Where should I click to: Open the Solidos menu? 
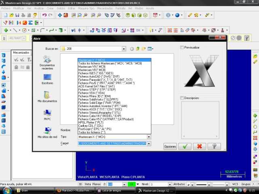coord(61,8)
